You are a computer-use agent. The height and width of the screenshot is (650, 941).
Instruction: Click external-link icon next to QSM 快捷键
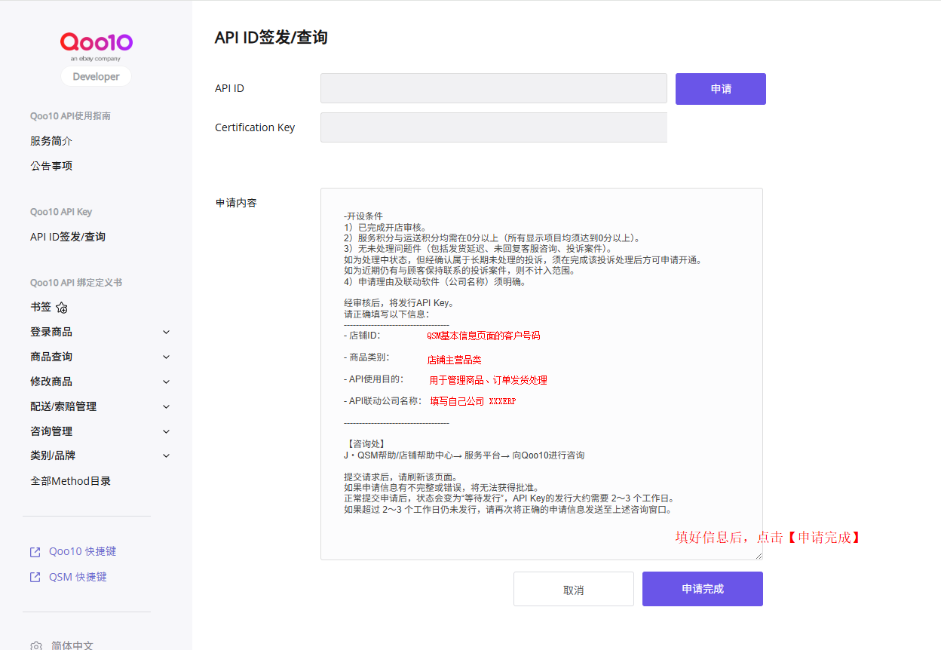coord(35,578)
